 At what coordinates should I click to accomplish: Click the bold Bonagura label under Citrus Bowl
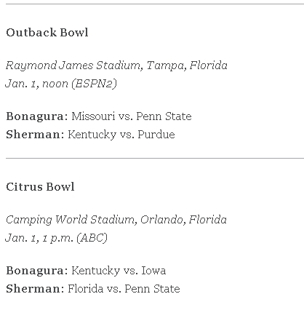pyautogui.click(x=37, y=271)
